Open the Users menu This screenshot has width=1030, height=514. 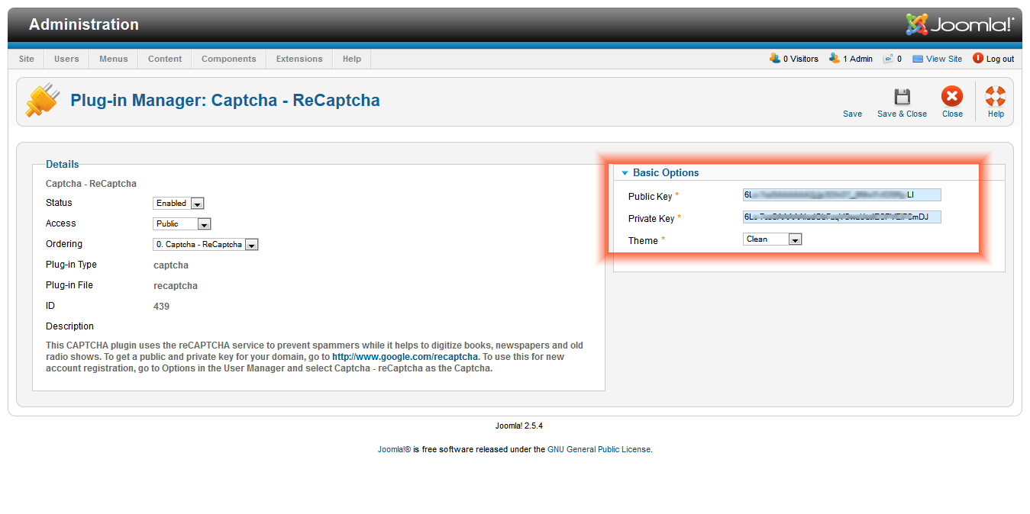tap(66, 59)
